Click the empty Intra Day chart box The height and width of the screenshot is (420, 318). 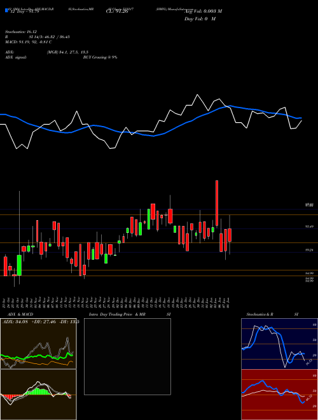127,356
